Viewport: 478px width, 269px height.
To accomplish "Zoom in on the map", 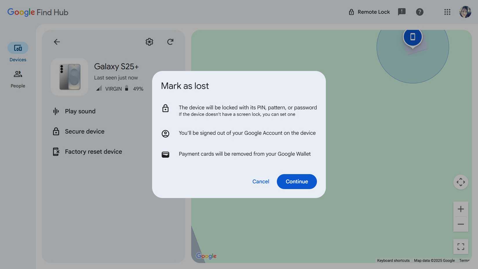I will [x=461, y=209].
